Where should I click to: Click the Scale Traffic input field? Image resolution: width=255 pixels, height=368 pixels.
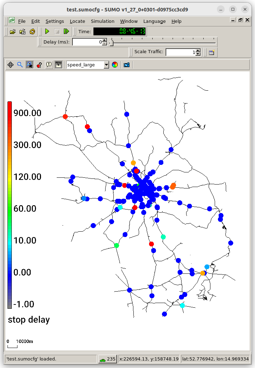click(181, 52)
